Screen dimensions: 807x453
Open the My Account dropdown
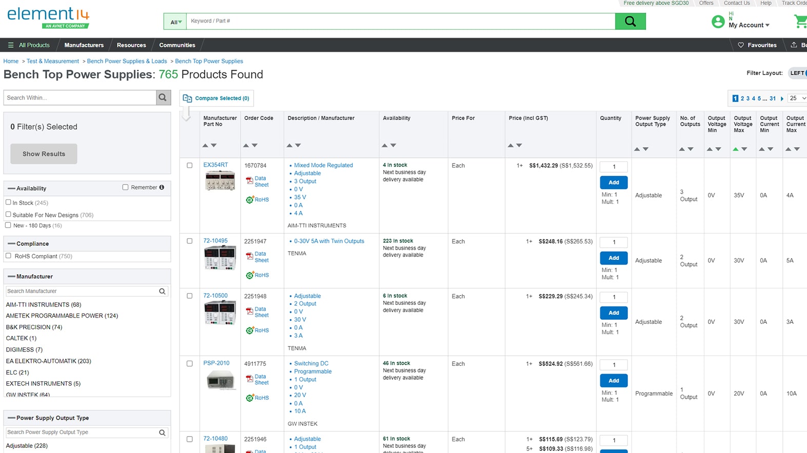(749, 25)
